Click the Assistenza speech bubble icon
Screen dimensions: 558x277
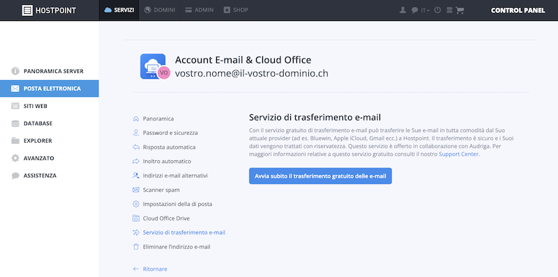pyautogui.click(x=15, y=175)
